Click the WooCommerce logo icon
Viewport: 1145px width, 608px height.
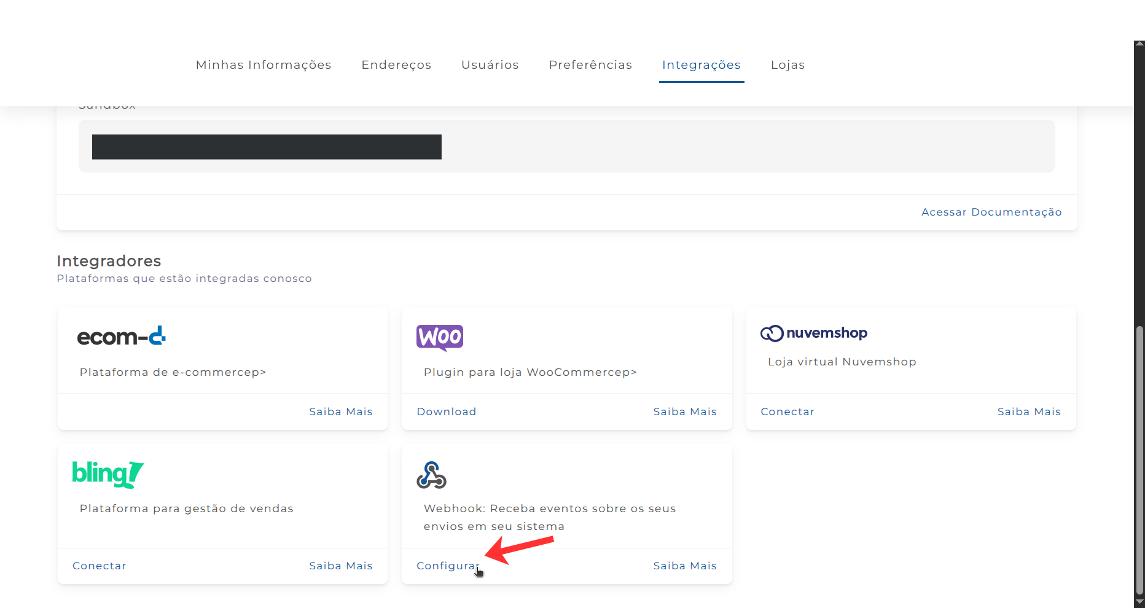440,337
